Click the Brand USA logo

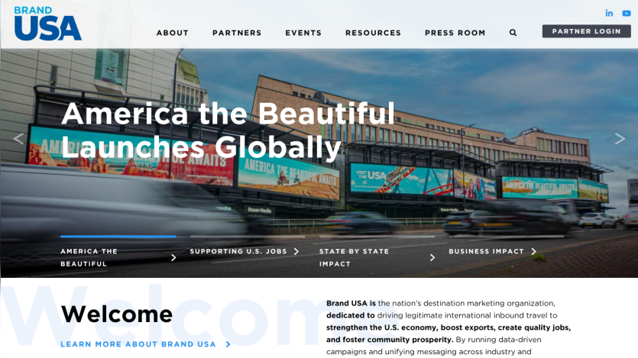point(47,23)
